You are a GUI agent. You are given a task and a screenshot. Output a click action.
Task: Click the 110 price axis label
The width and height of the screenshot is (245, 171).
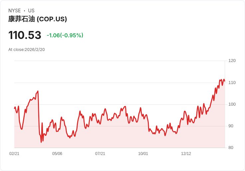pyautogui.click(x=232, y=83)
